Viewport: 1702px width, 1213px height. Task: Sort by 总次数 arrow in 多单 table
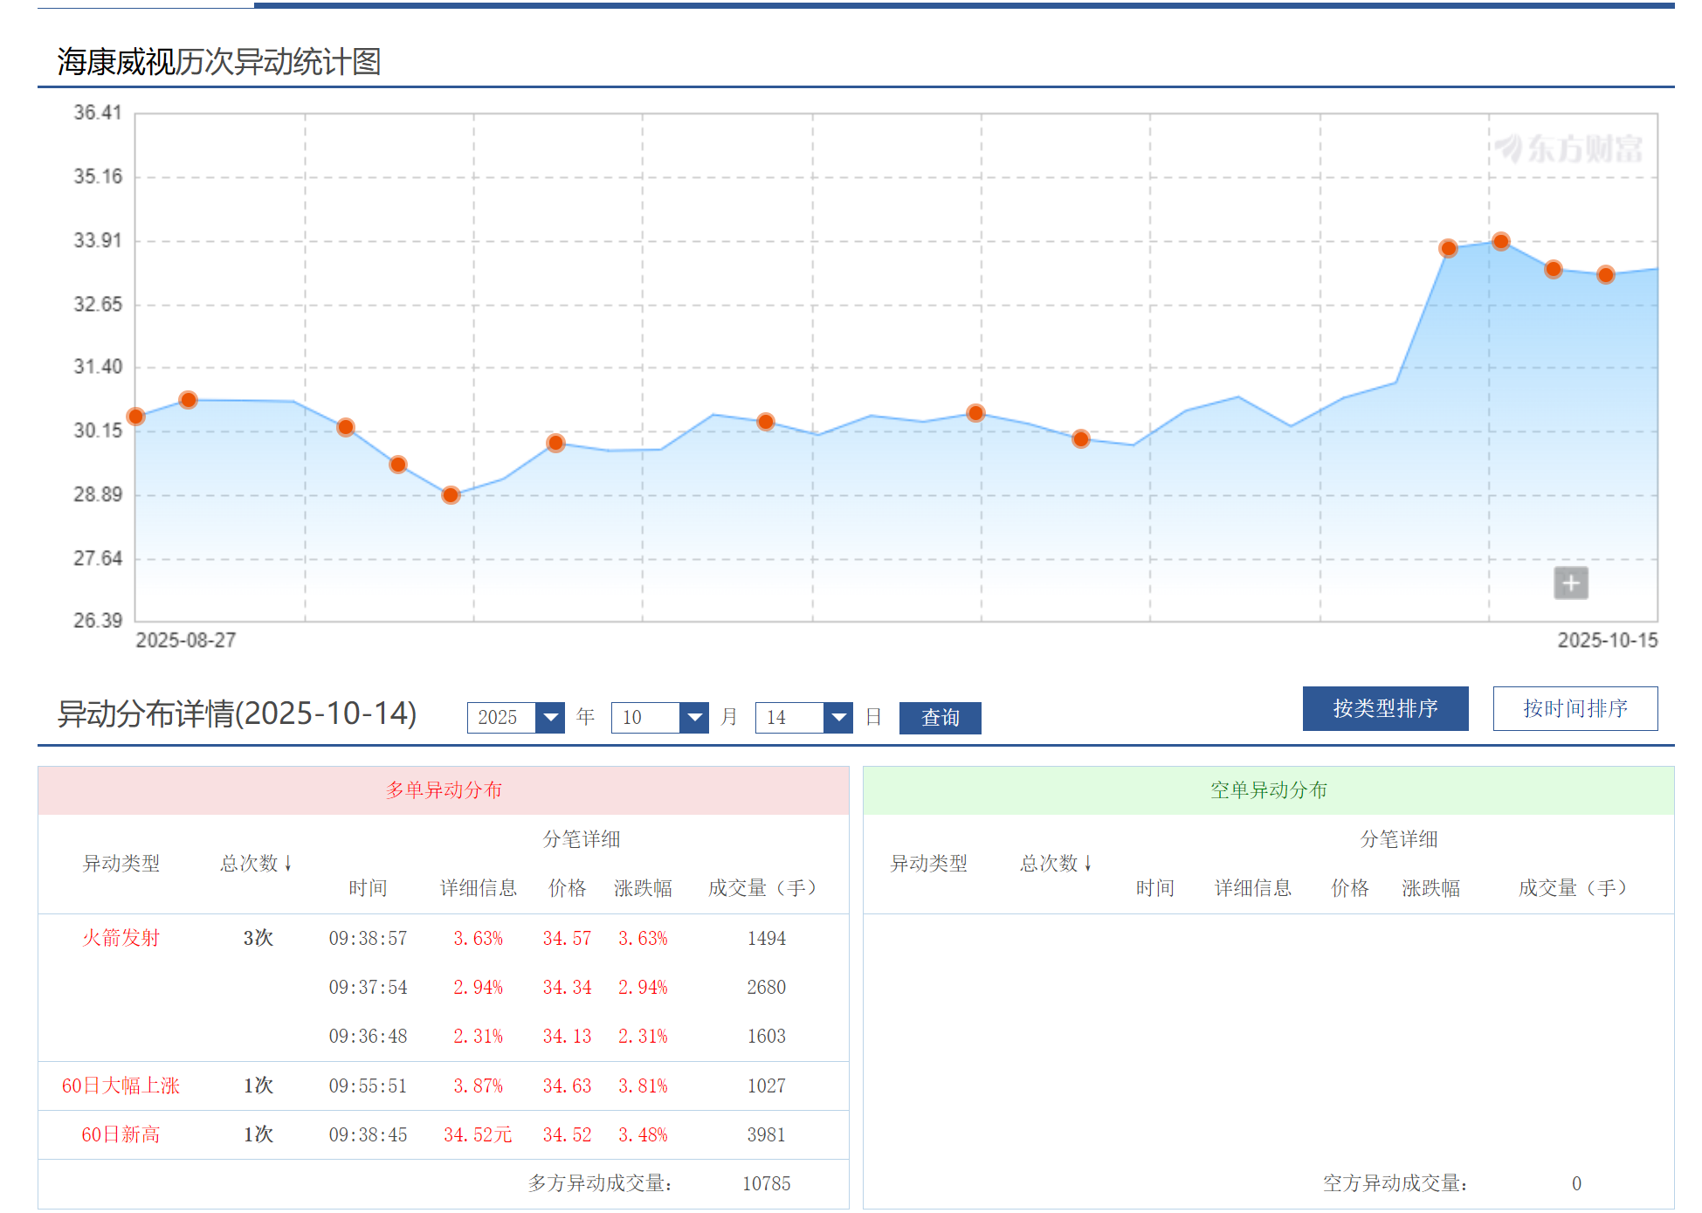[287, 863]
